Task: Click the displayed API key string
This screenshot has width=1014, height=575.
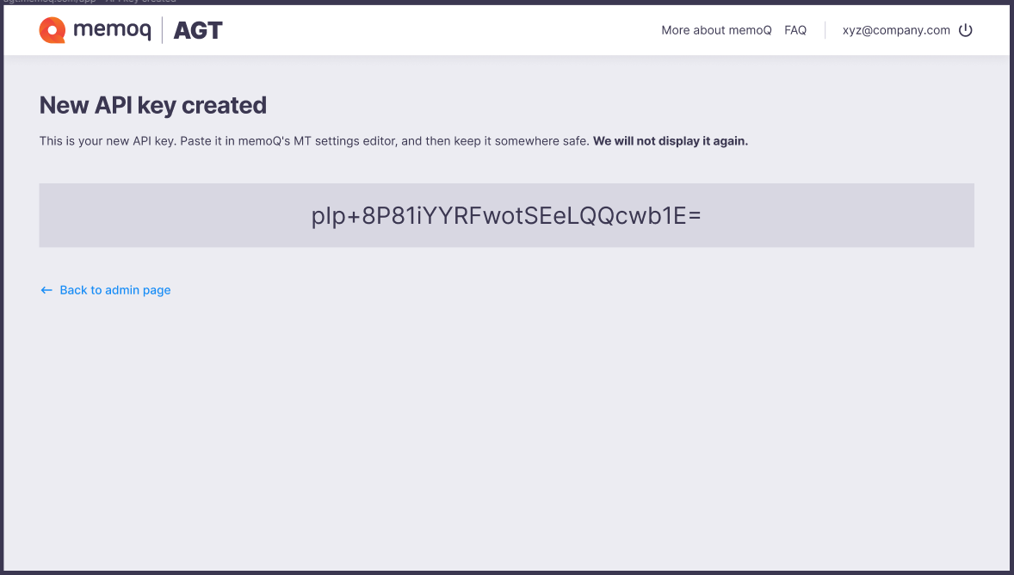Action: coord(506,216)
